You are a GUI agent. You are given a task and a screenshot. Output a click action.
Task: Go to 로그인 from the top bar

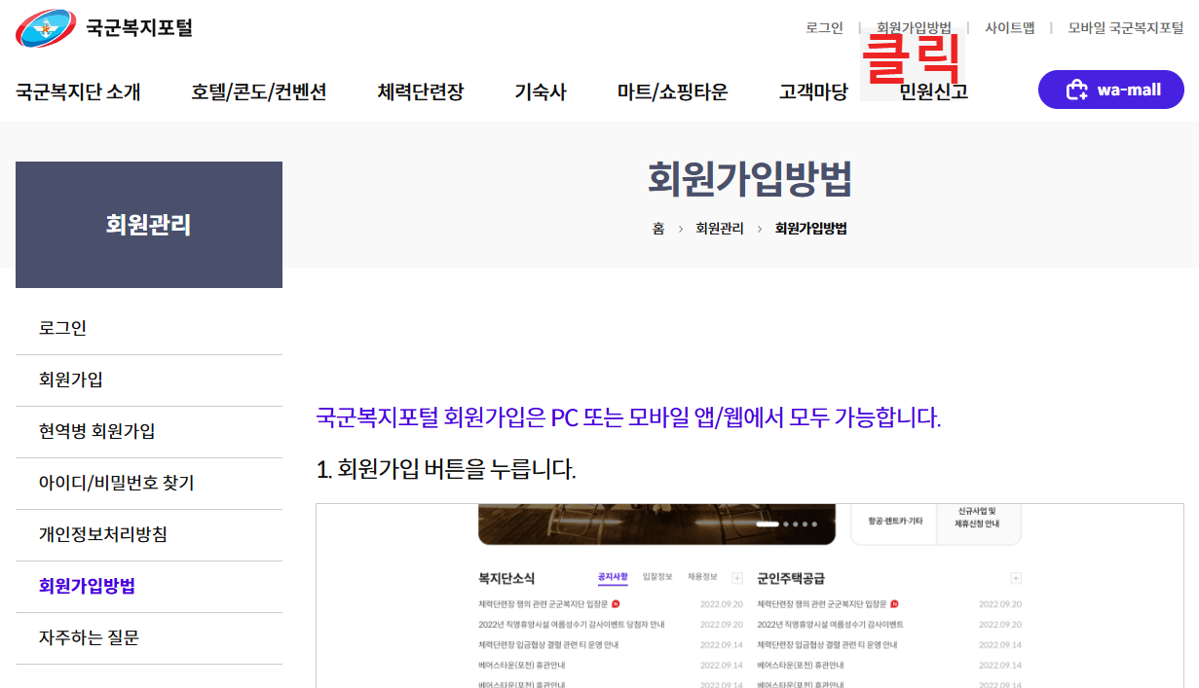click(824, 28)
